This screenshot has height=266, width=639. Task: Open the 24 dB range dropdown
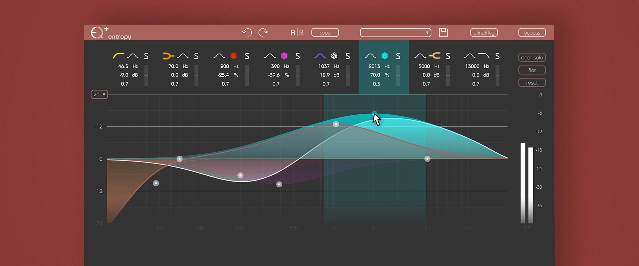pos(99,94)
